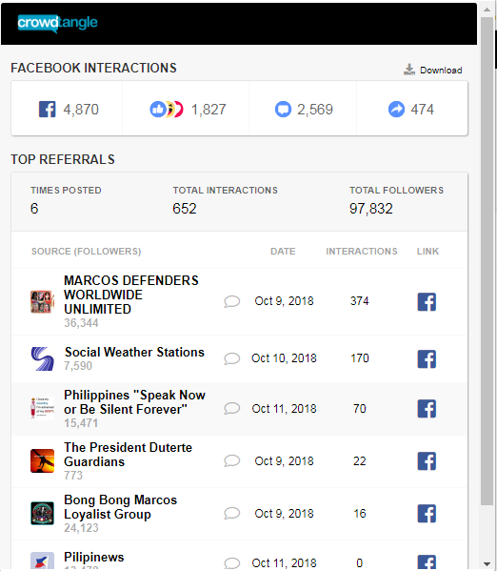Open Facebook link for Social Weather Stations
This screenshot has width=497, height=571.
(x=427, y=358)
